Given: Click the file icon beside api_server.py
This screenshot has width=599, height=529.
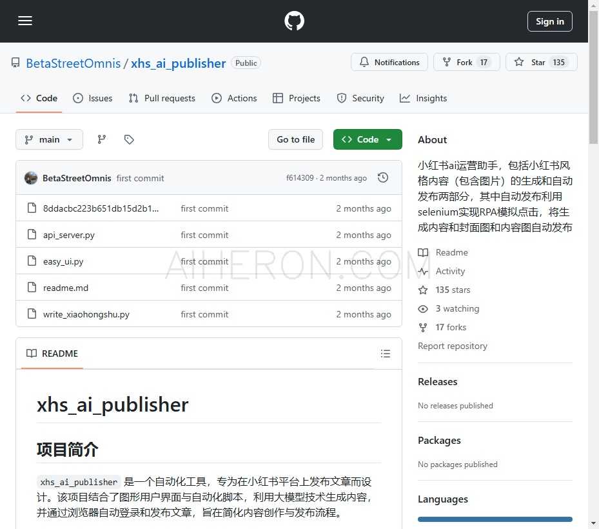Looking at the screenshot, I should coord(32,234).
